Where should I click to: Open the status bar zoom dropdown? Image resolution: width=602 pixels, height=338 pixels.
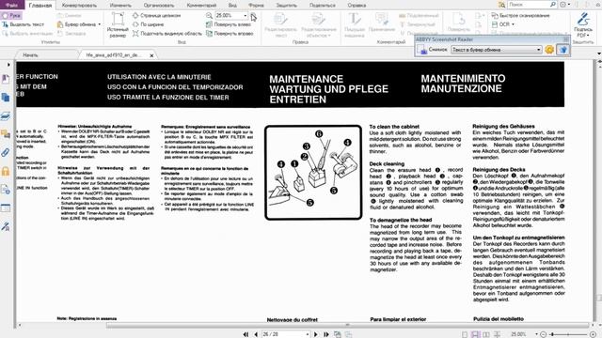pos(536,334)
